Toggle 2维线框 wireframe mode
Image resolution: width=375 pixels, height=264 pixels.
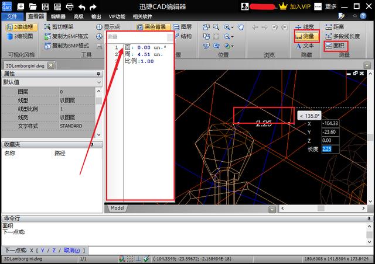(x=22, y=27)
